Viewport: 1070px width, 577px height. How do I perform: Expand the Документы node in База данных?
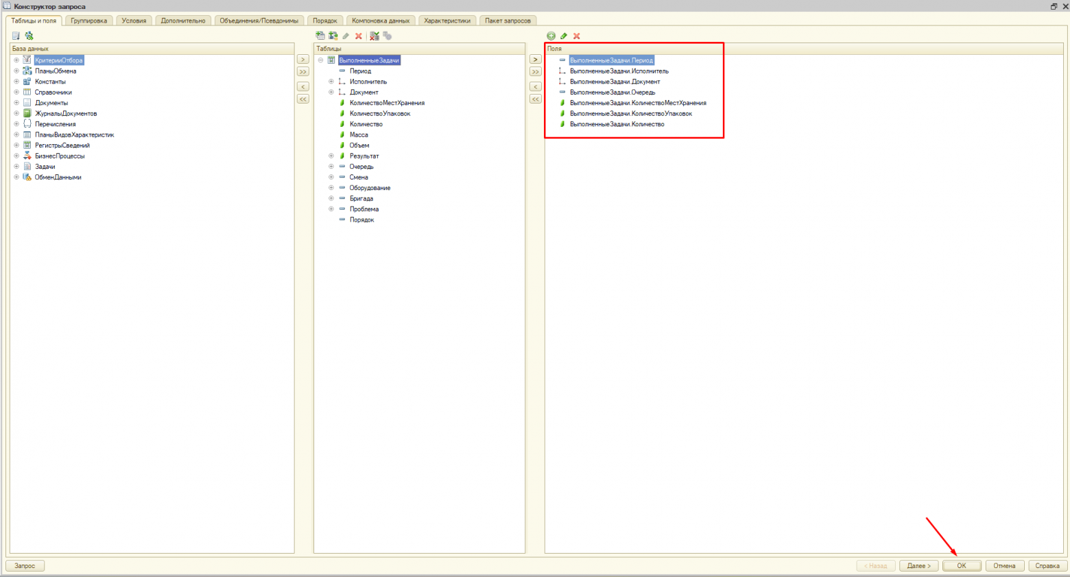coord(16,103)
